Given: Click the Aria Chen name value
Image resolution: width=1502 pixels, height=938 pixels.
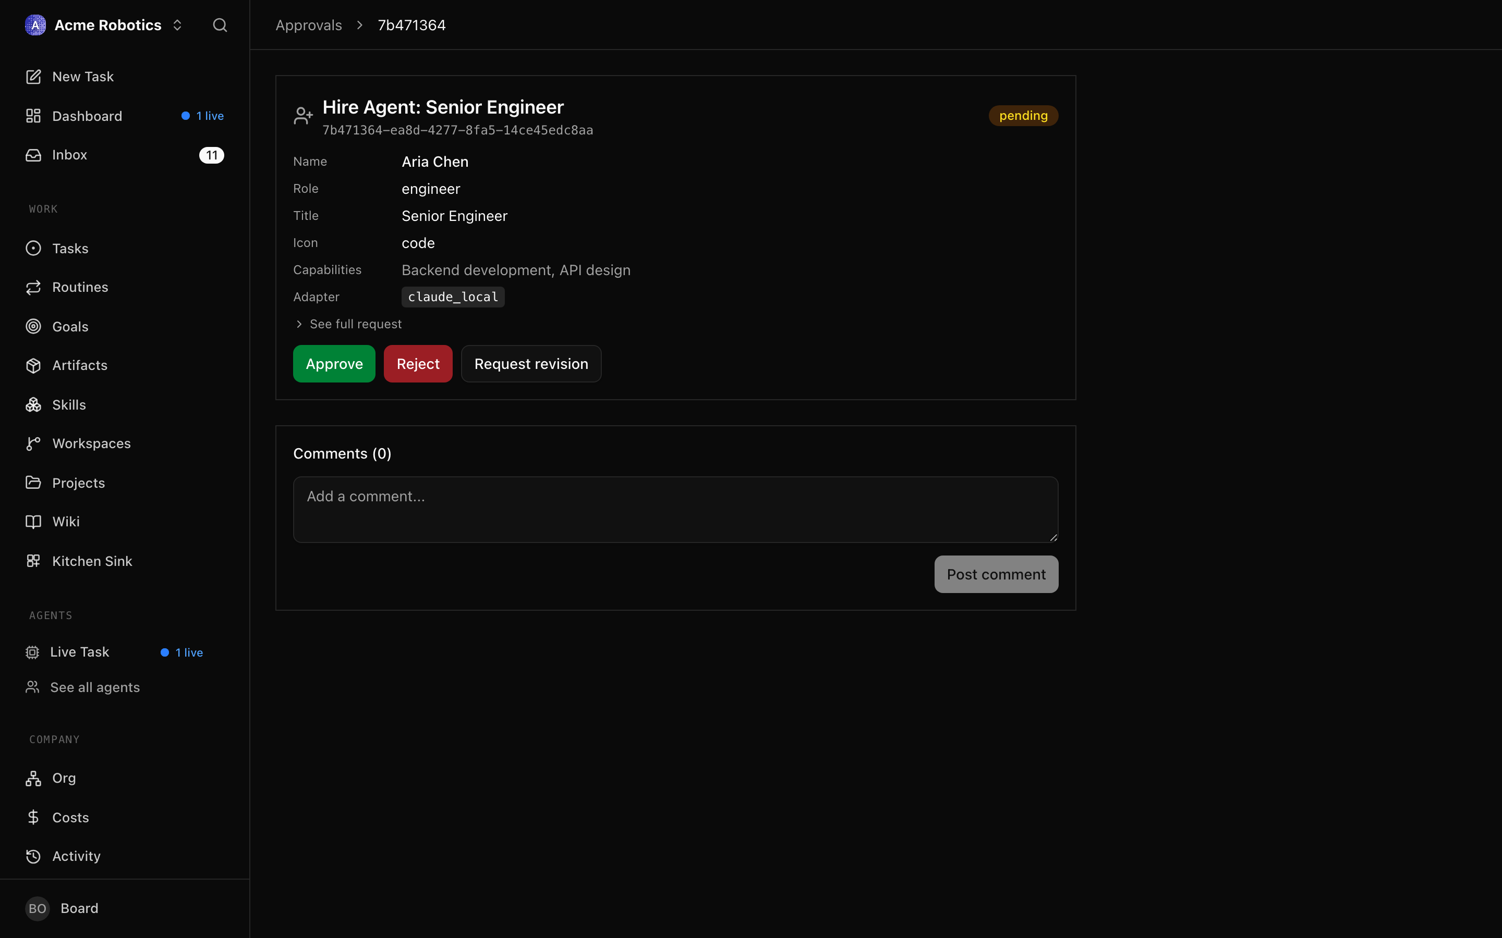Looking at the screenshot, I should [434, 162].
